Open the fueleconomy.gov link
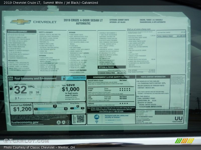201x150 pixels. tap(25, 122)
